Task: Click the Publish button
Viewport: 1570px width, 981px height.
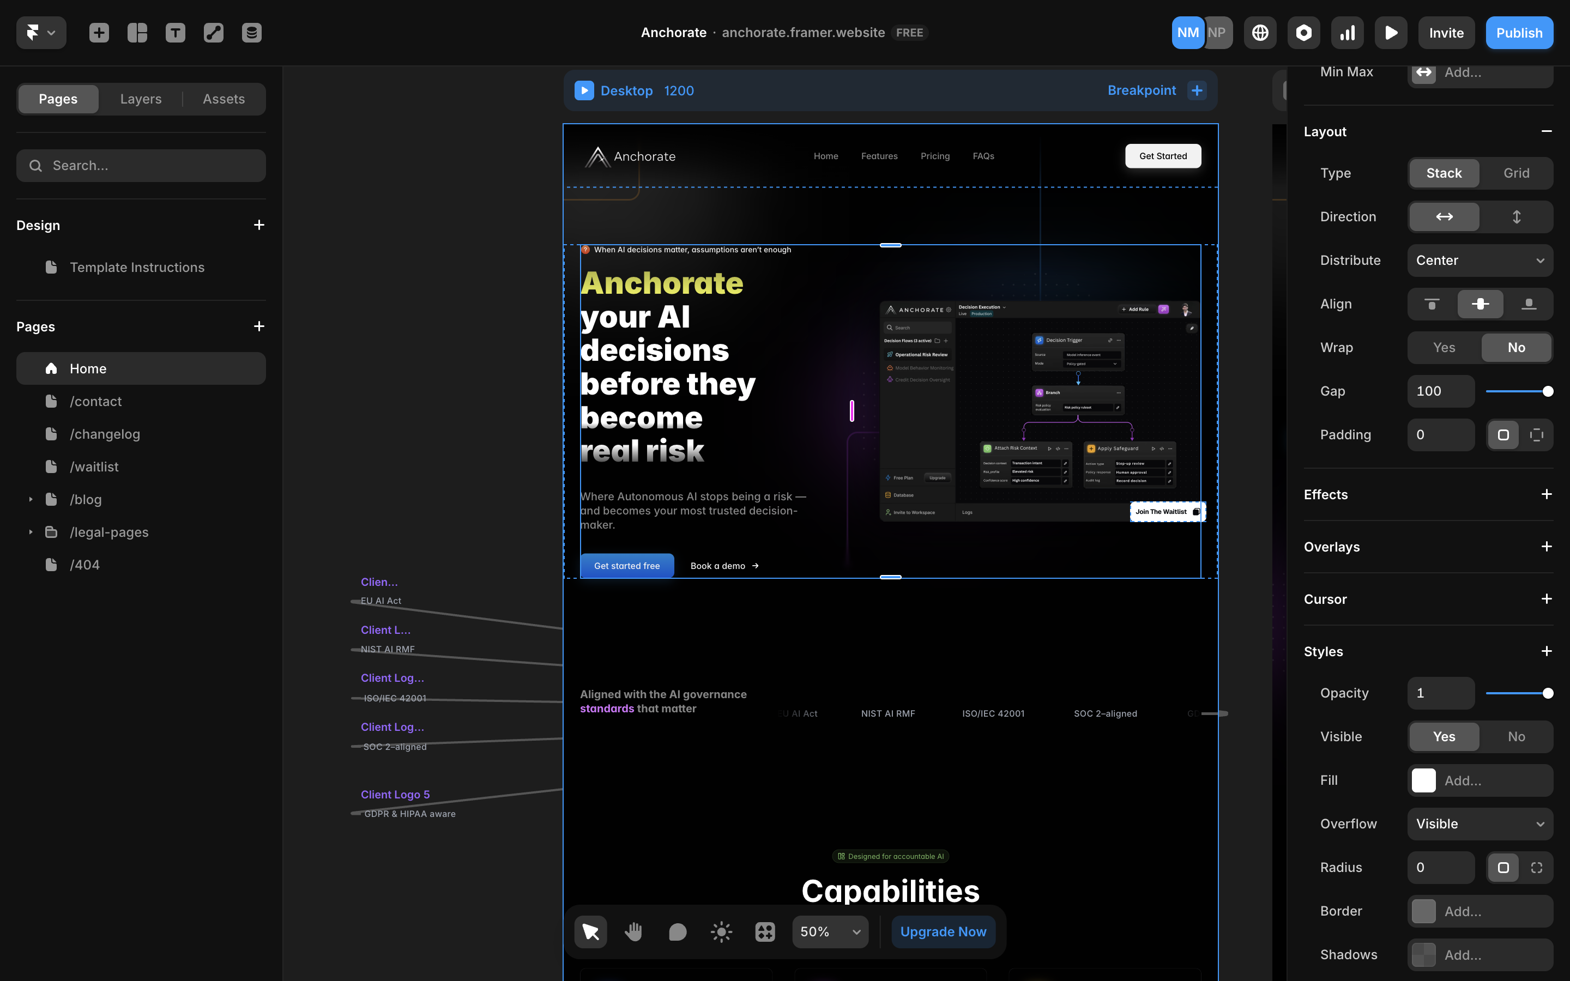Action: click(1519, 33)
